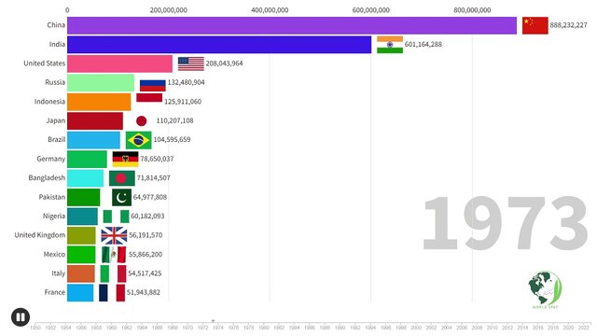Viewport: 597px width, 336px height.
Task: Select the cyan Bangladesh bar
Action: pos(85,178)
